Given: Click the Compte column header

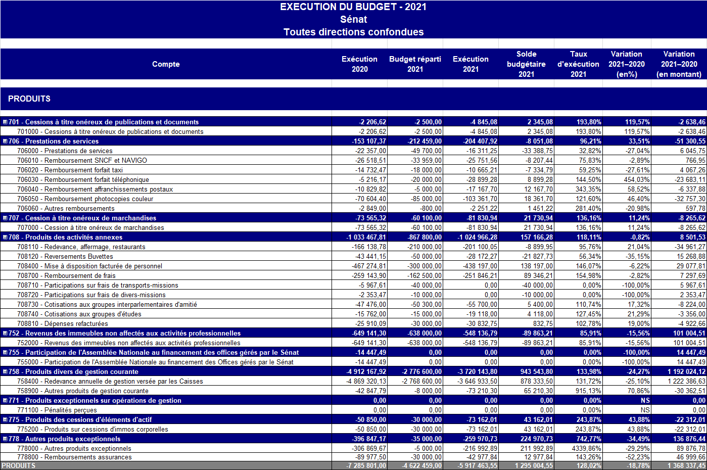Looking at the screenshot, I should pyautogui.click(x=166, y=64).
